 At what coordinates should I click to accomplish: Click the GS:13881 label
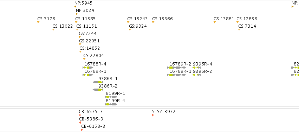point(224,19)
